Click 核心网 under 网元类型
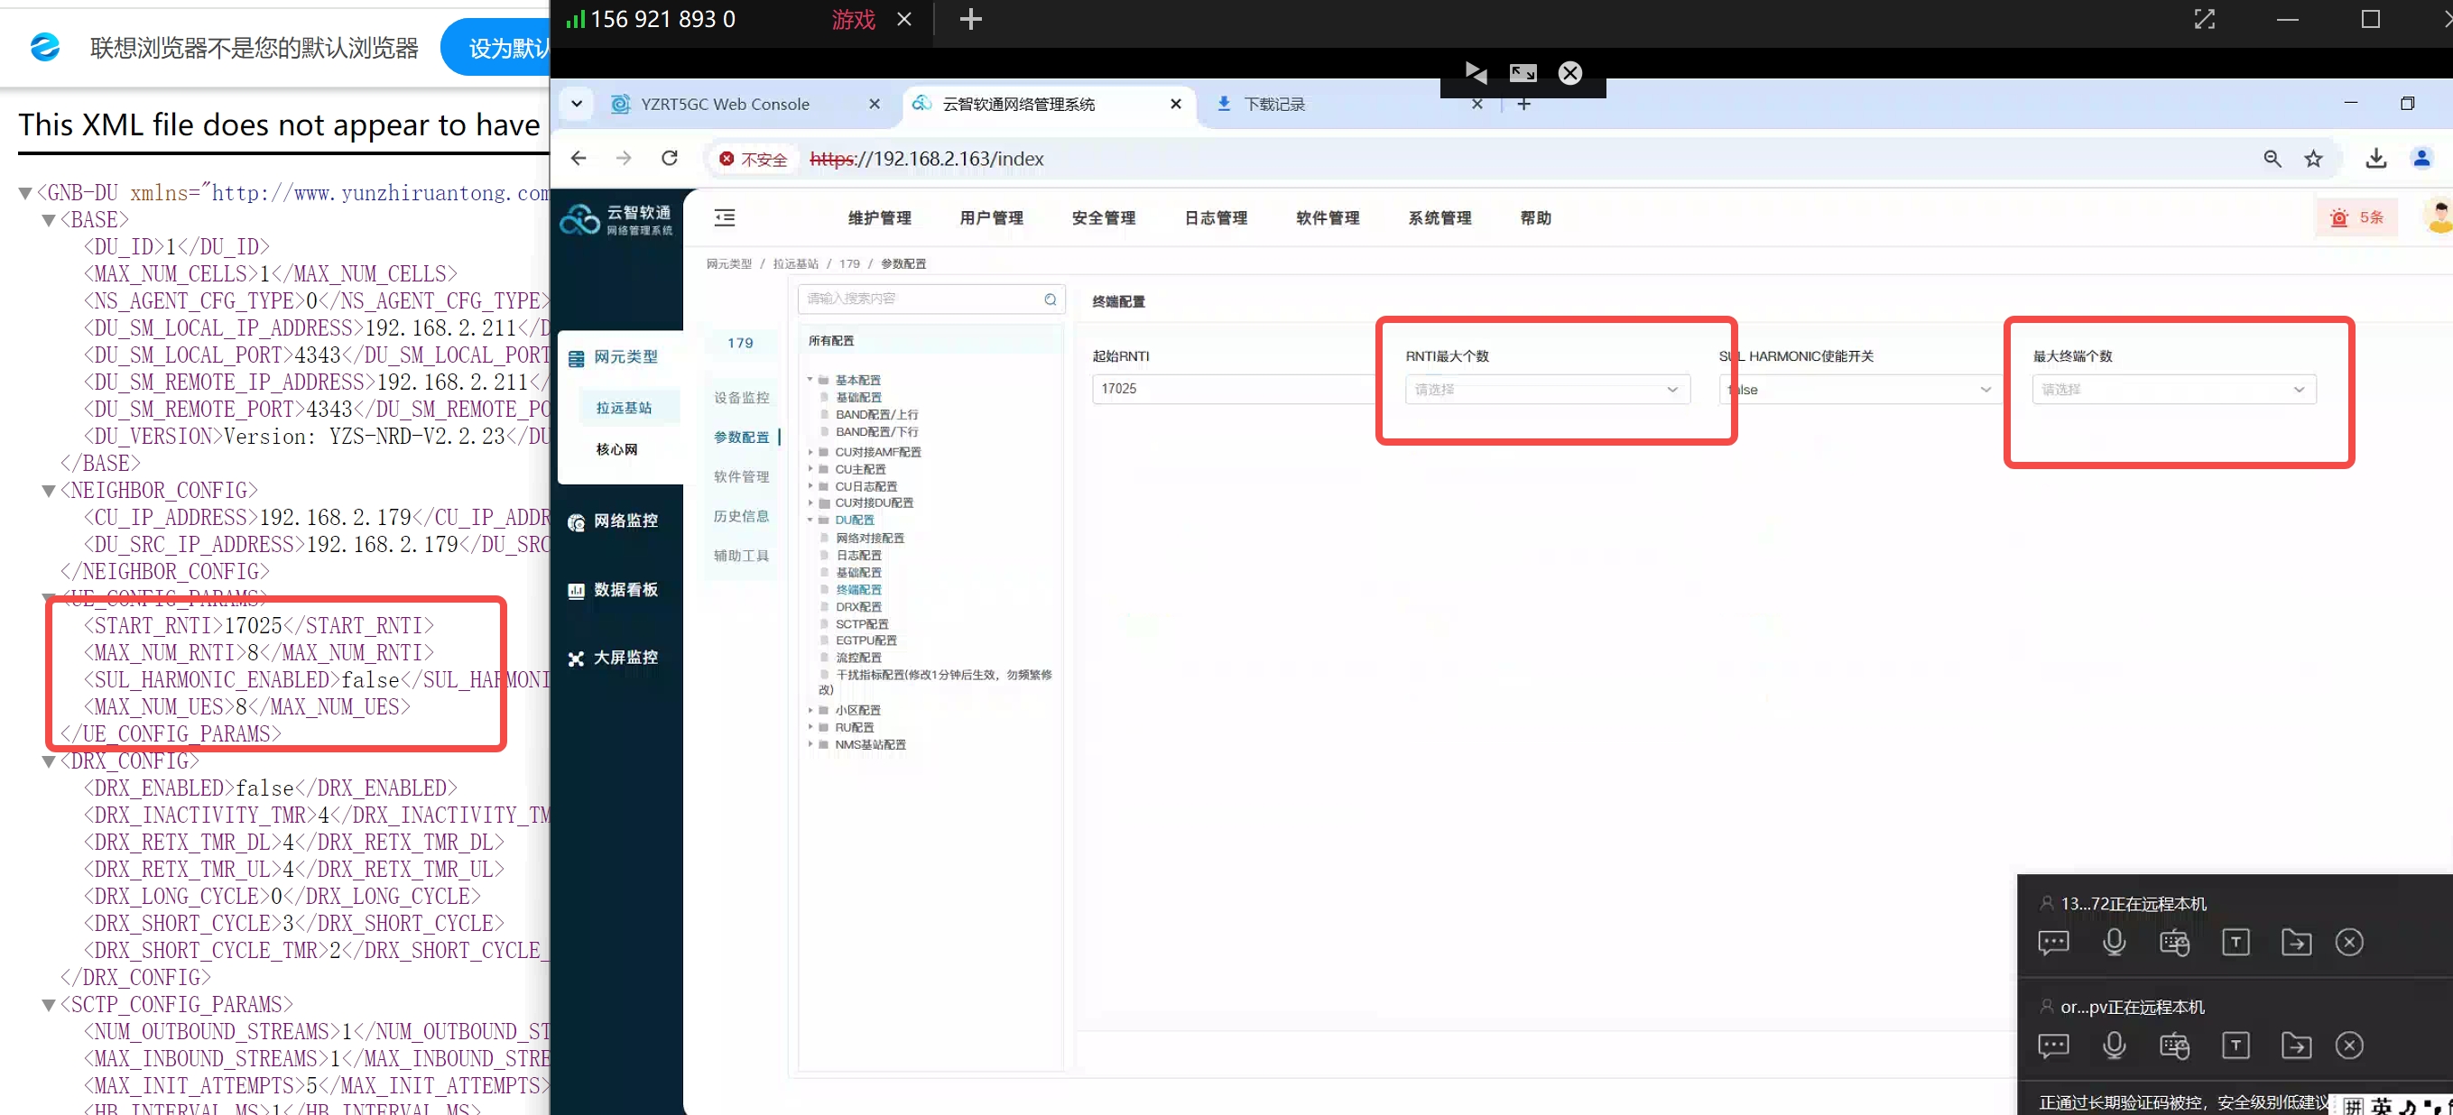2453x1115 pixels. point(617,449)
